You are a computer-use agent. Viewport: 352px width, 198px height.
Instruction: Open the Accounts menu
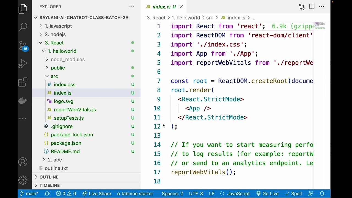pos(23,162)
